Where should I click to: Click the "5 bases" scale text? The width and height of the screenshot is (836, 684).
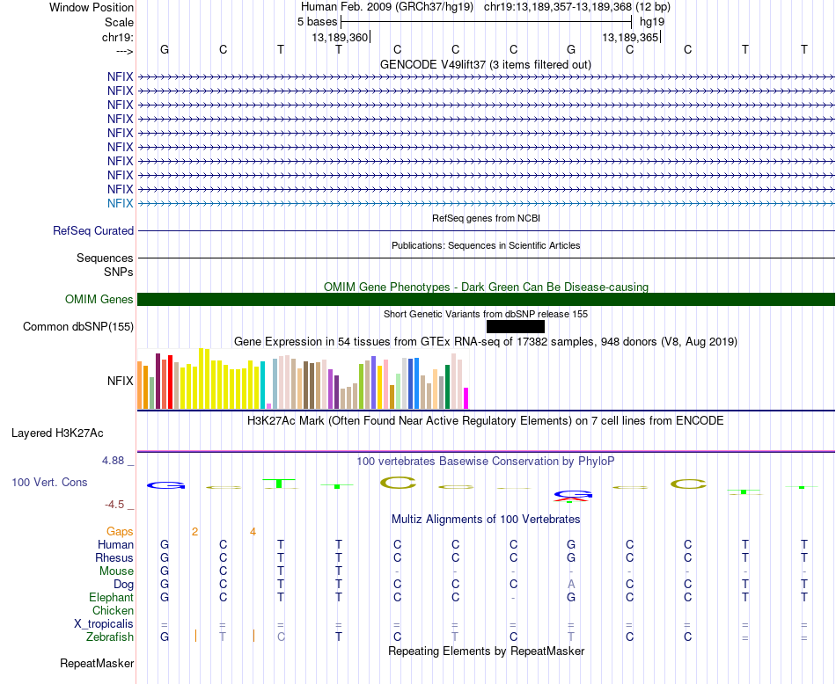pos(317,22)
